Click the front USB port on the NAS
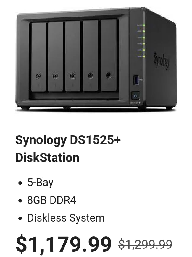The height and width of the screenshot is (257, 192). 136,80
